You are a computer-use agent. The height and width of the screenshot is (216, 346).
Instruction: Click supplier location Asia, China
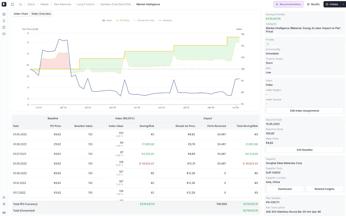pyautogui.click(x=273, y=182)
